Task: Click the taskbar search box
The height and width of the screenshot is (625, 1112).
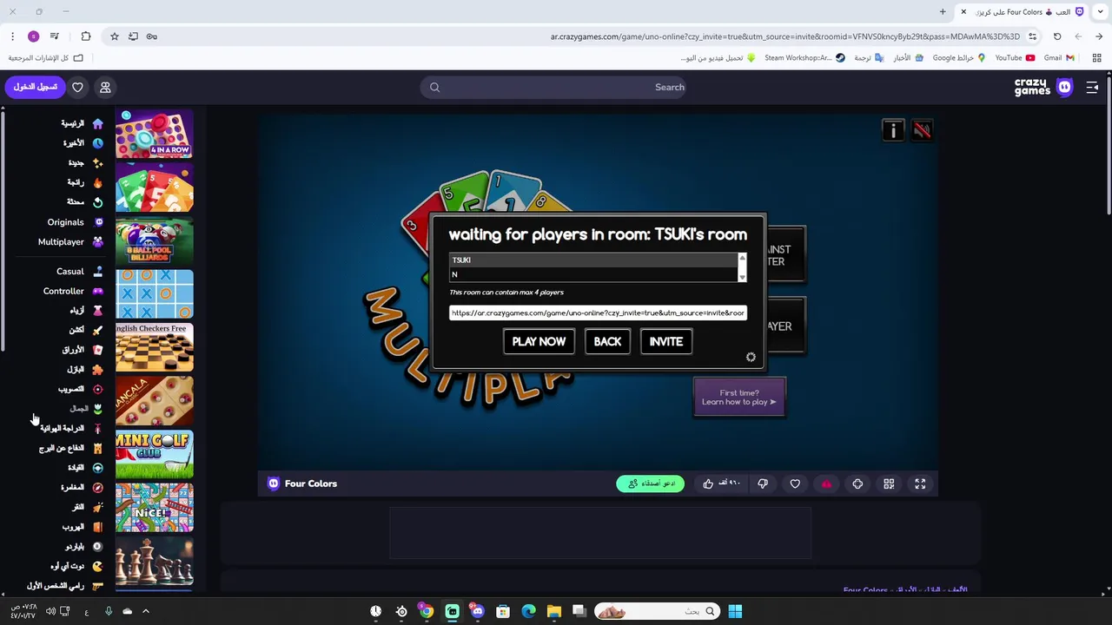Action: (658, 612)
